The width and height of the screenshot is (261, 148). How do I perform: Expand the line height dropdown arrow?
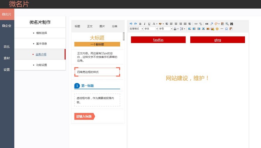point(184,29)
